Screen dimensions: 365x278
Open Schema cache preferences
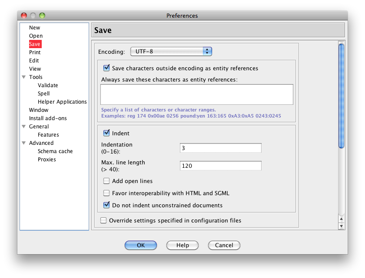click(x=55, y=151)
